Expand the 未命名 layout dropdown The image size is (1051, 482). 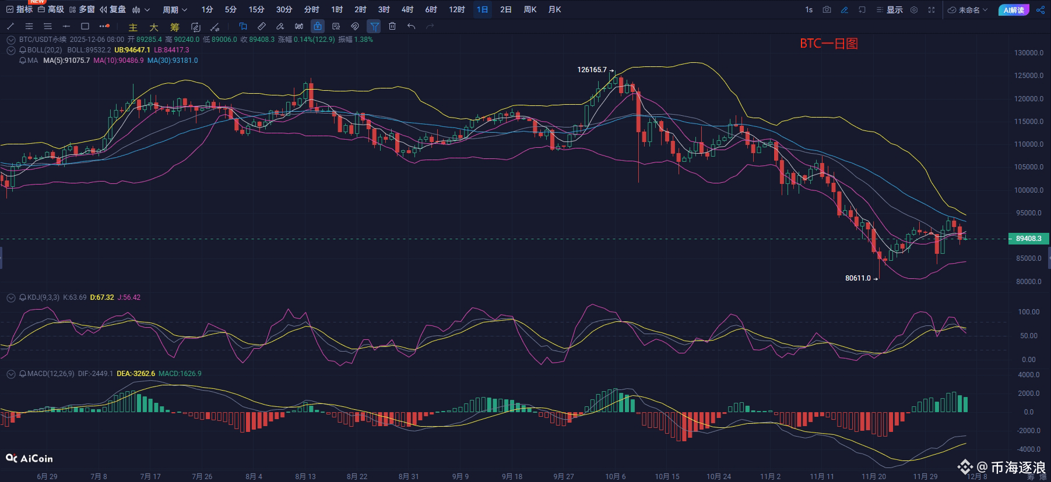tap(968, 10)
